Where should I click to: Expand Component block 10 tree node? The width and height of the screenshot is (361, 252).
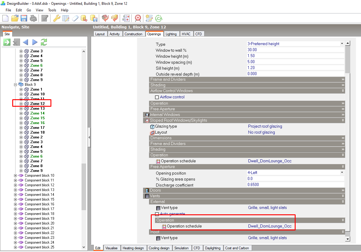pos(15,175)
